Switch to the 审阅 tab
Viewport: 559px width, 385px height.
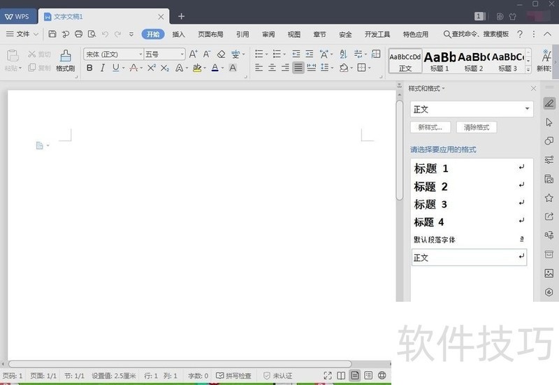tap(268, 34)
